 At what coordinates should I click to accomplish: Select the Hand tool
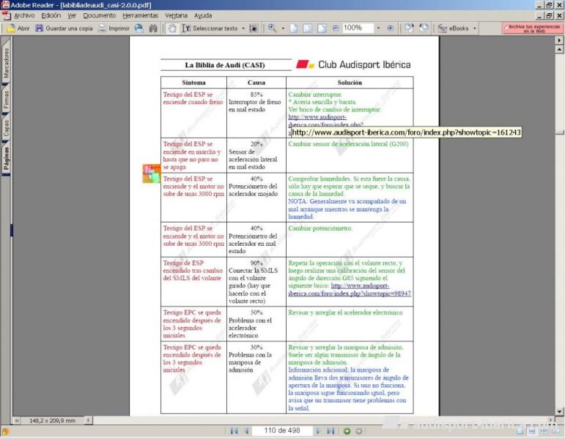tap(172, 28)
